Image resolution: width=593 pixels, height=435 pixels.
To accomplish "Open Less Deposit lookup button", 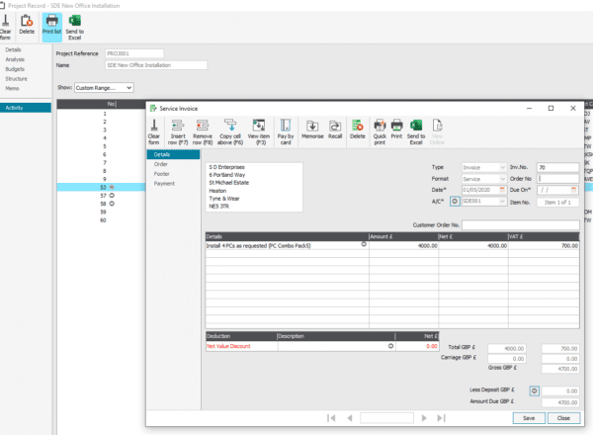I will coord(534,391).
